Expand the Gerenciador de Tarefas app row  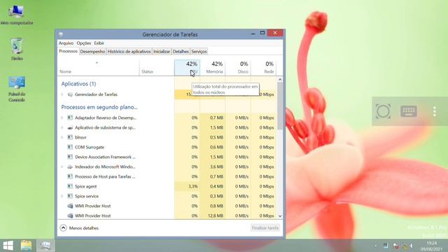(62, 94)
